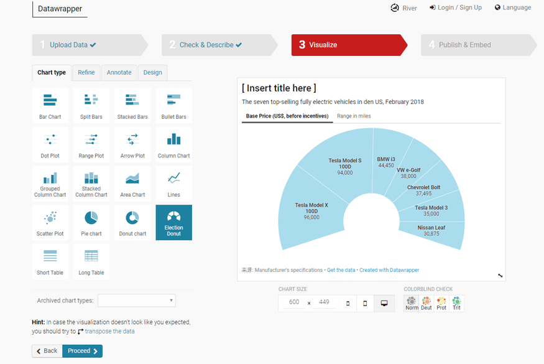Image resolution: width=544 pixels, height=364 pixels.
Task: Select the Scatter Plot chart type
Action: tap(50, 222)
